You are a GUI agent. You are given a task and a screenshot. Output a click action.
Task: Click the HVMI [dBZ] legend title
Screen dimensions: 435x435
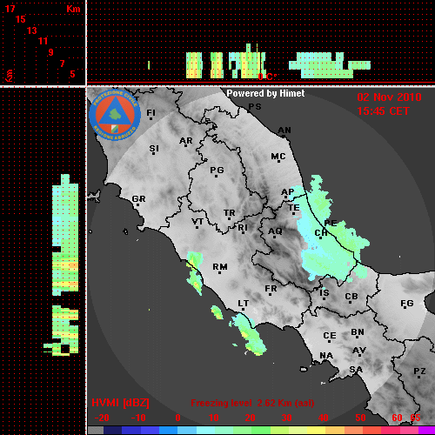coord(120,403)
